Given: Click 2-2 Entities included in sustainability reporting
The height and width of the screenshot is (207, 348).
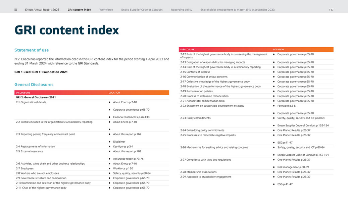Looking at the screenshot, I should point(54,122).
